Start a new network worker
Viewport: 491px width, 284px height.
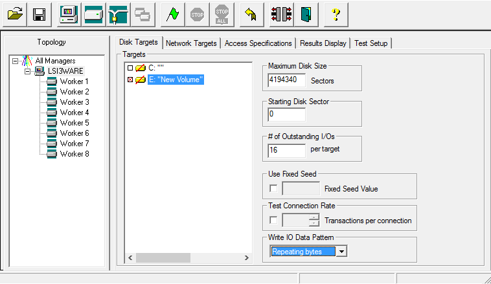pyautogui.click(x=118, y=14)
